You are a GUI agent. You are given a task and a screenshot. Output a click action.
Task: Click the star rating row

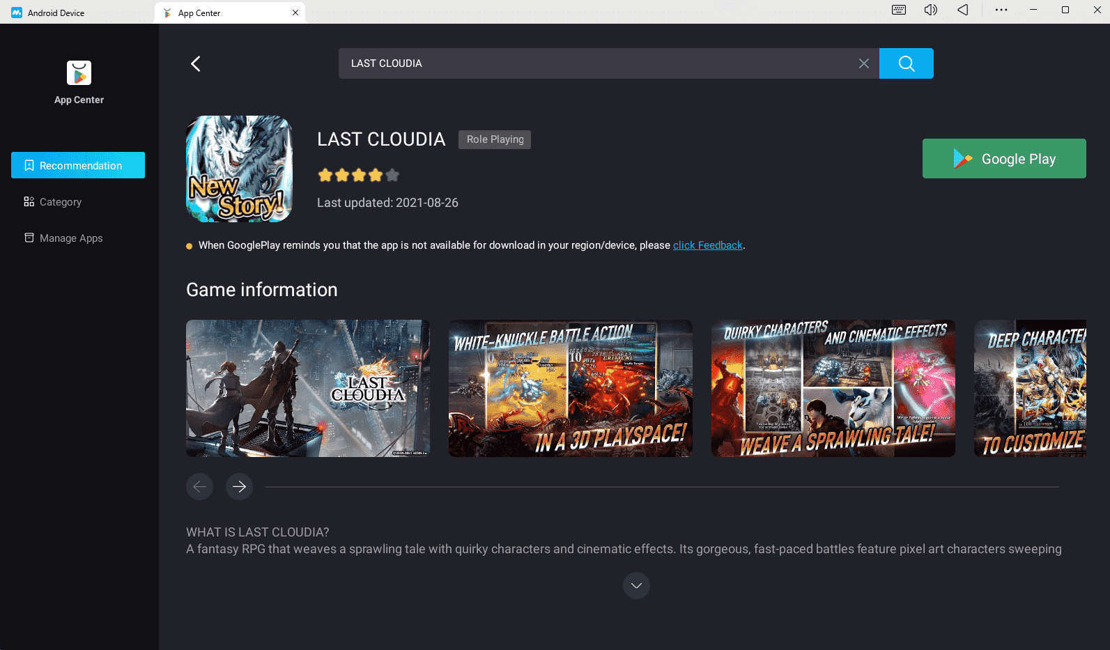(x=358, y=175)
